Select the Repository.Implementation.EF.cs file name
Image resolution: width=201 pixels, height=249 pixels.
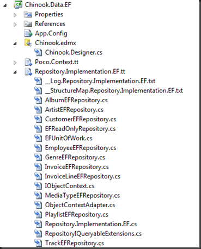point(91,224)
